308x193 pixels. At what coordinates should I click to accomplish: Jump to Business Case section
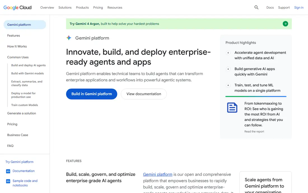pyautogui.click(x=17, y=135)
